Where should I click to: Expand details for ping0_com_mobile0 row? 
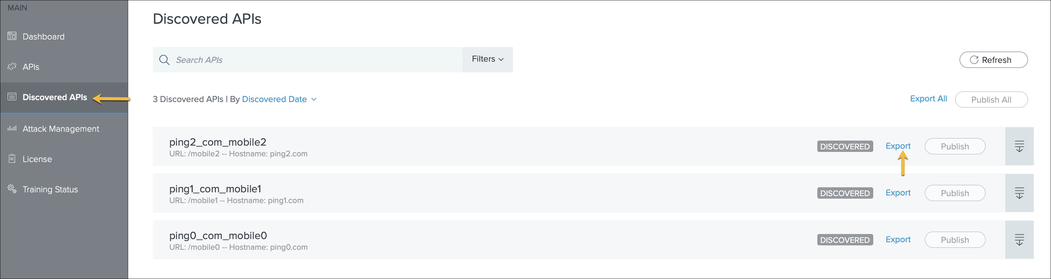tap(1019, 240)
